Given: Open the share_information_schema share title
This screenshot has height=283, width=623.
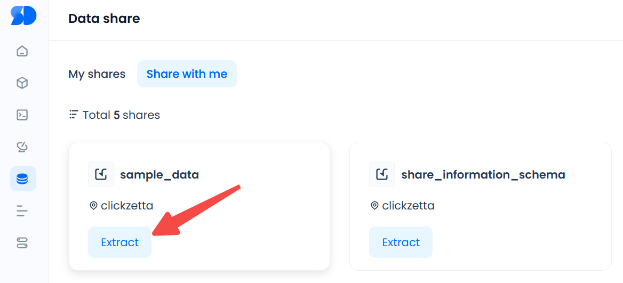Looking at the screenshot, I should tap(483, 174).
